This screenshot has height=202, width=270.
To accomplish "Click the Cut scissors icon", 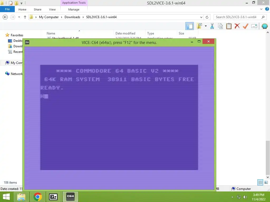I will (212, 26).
